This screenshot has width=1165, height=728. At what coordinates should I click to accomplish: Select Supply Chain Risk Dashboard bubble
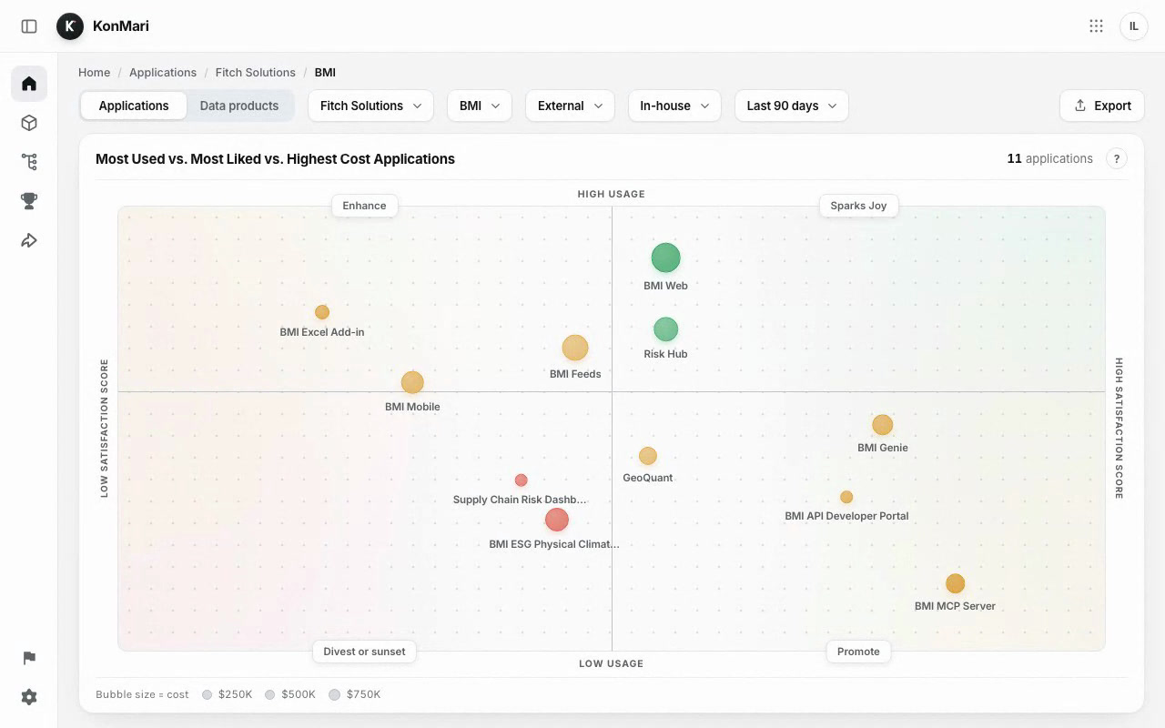click(x=521, y=480)
